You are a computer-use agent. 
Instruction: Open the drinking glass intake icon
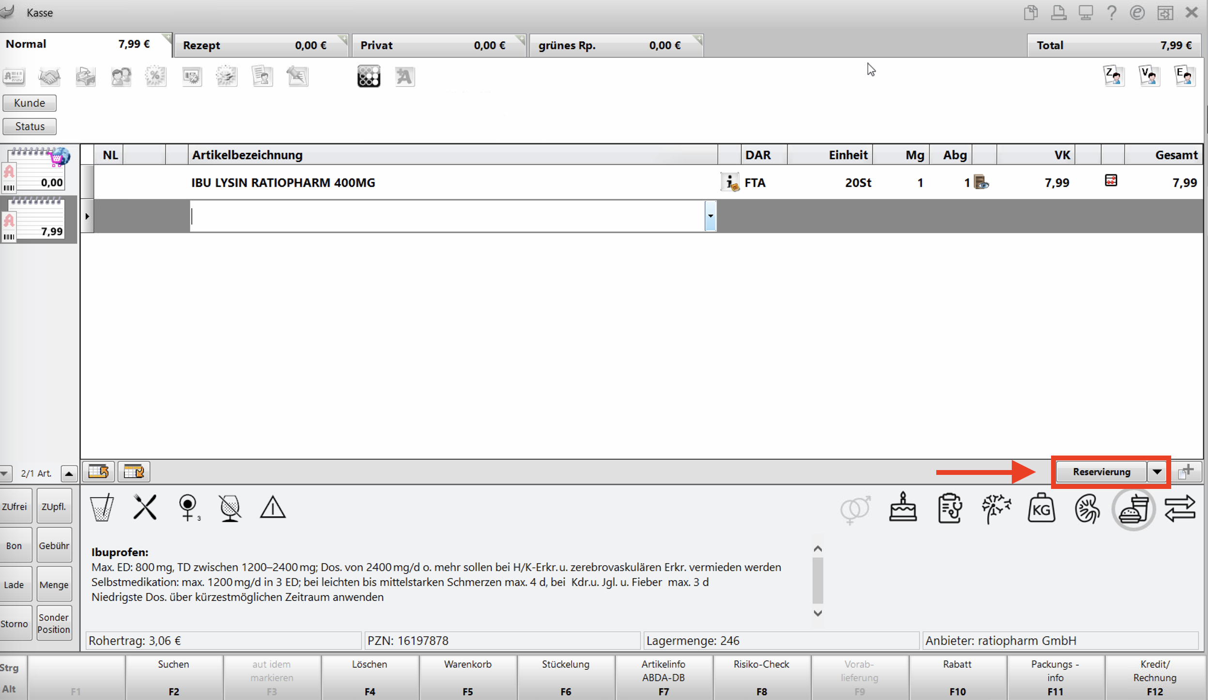click(x=102, y=507)
